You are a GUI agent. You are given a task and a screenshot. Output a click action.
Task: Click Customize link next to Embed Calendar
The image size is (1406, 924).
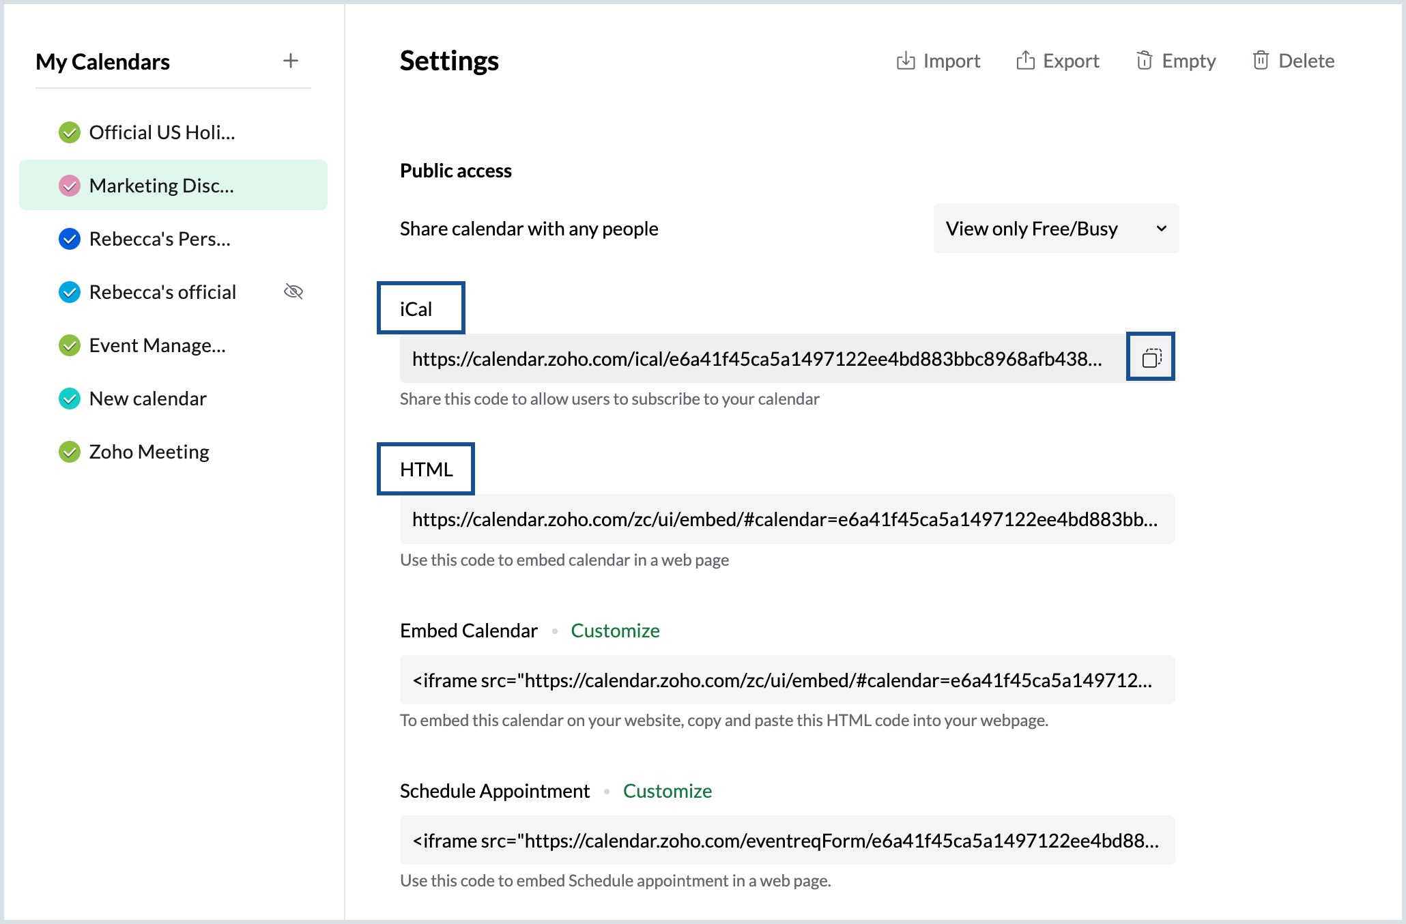(615, 631)
